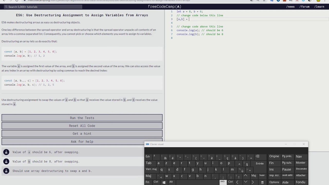The image size is (329, 185).
Task: Toggle the Verr. maj caps lock key
Action: 151,169
